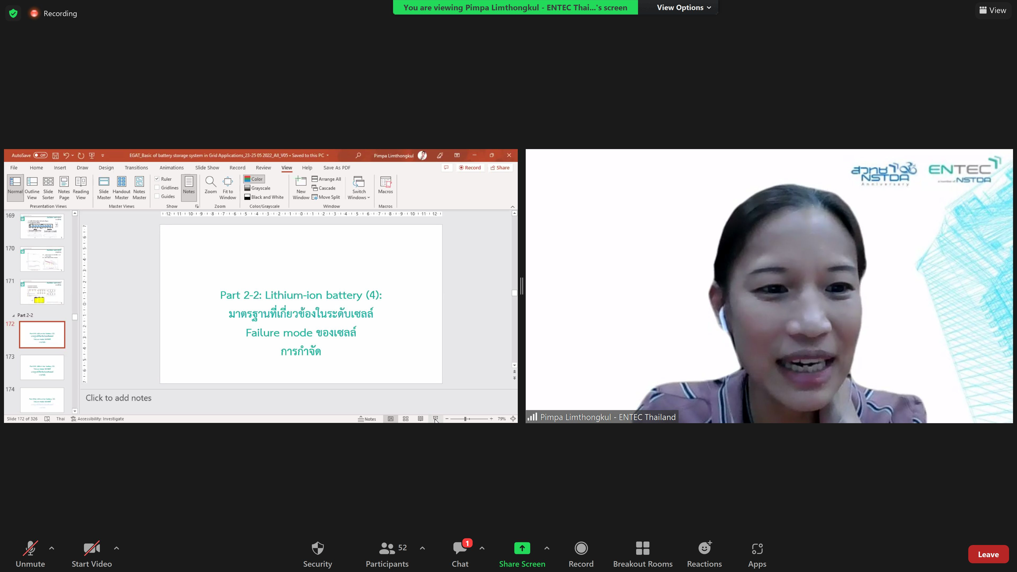Switch to the Insert ribbon tab
The image size is (1017, 572).
[60, 168]
